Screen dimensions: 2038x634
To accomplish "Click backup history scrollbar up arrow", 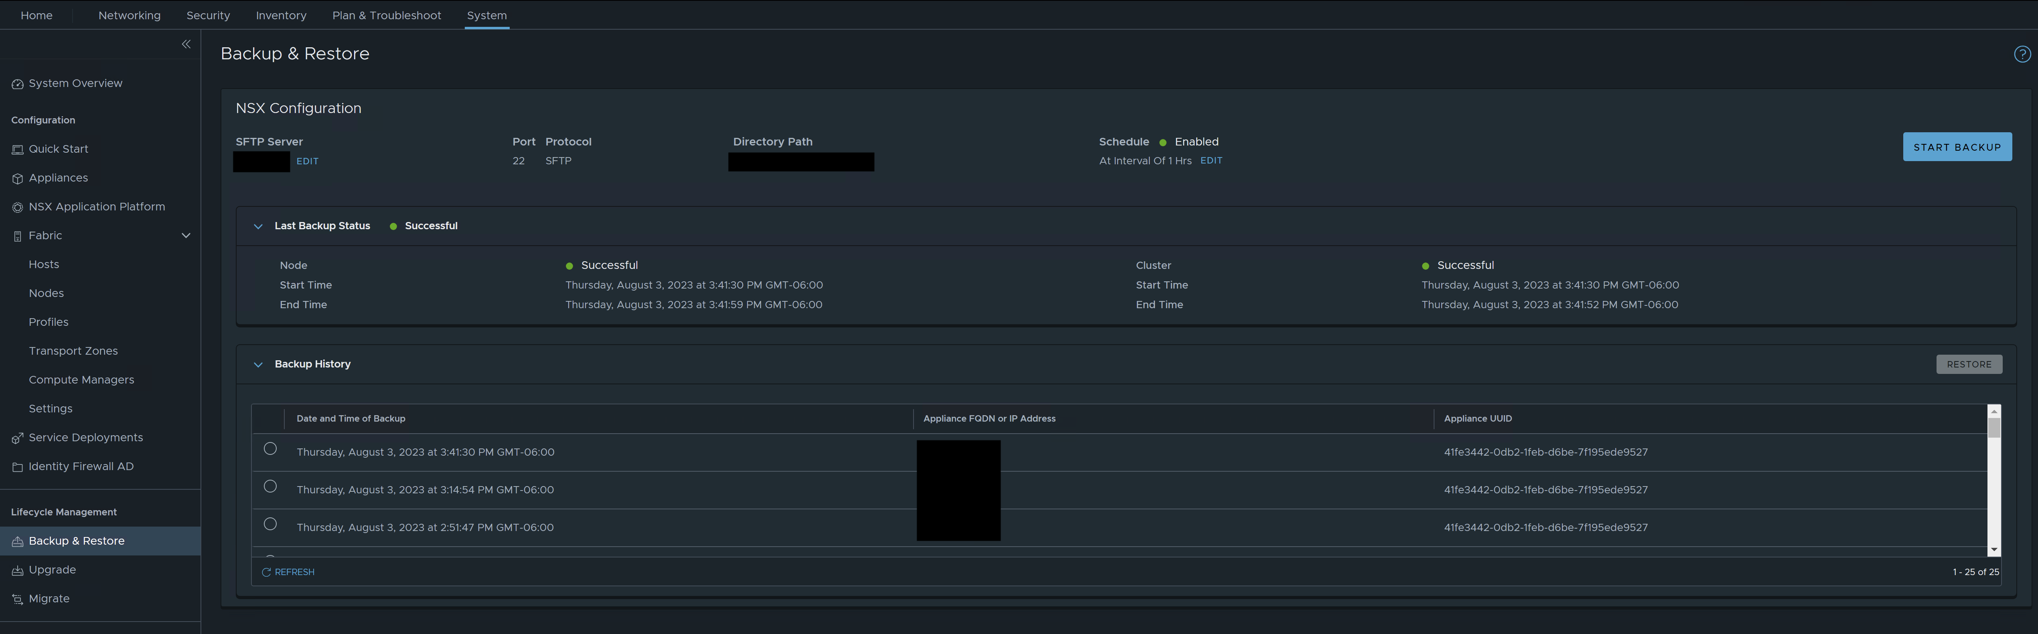I will click(x=1994, y=411).
